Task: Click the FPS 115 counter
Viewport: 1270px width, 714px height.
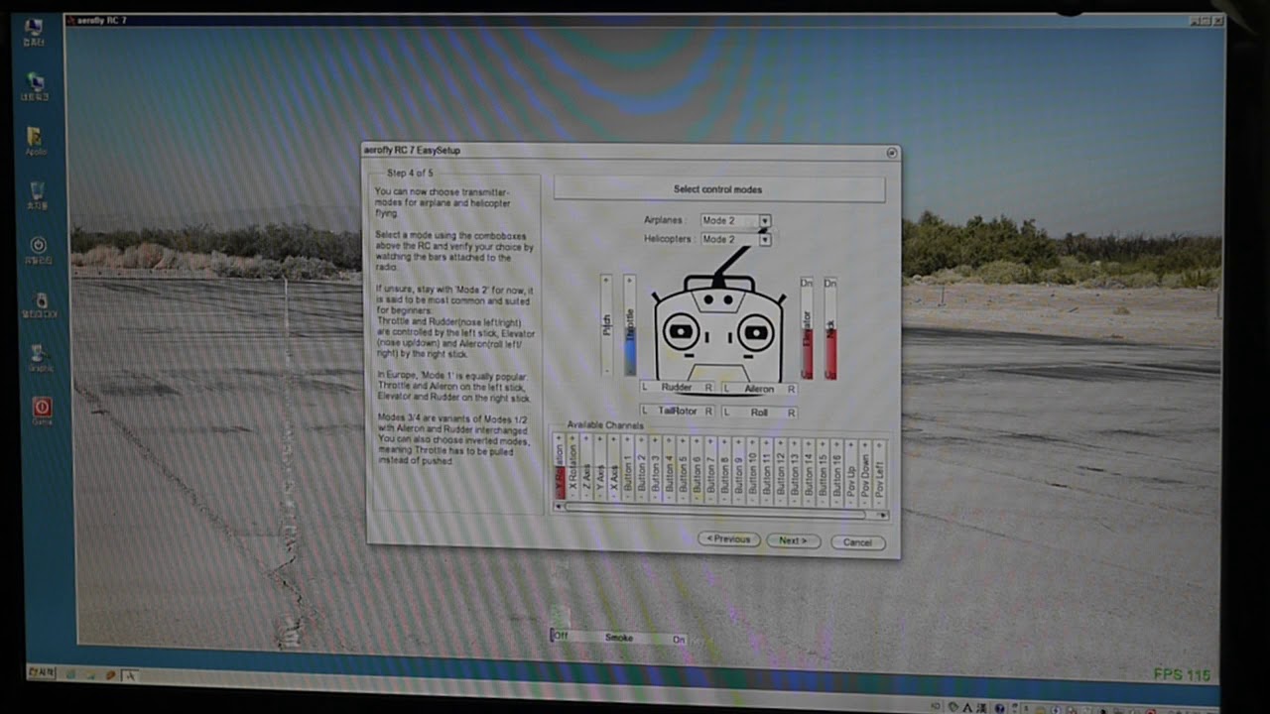Action: (x=1182, y=675)
